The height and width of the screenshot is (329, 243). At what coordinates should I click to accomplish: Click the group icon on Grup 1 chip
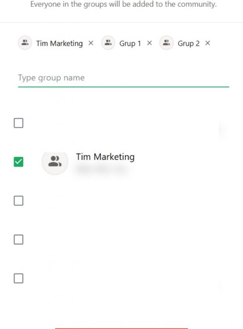point(108,43)
